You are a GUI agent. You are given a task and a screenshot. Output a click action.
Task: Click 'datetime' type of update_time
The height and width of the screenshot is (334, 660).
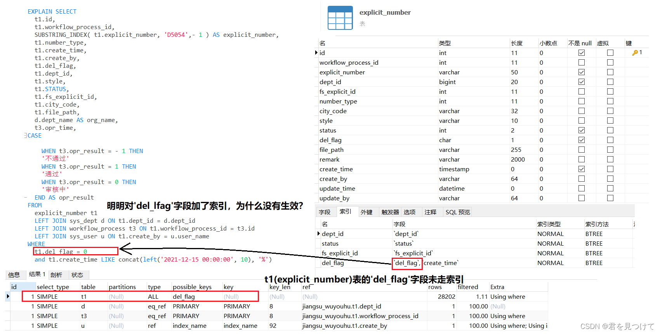pyautogui.click(x=452, y=188)
